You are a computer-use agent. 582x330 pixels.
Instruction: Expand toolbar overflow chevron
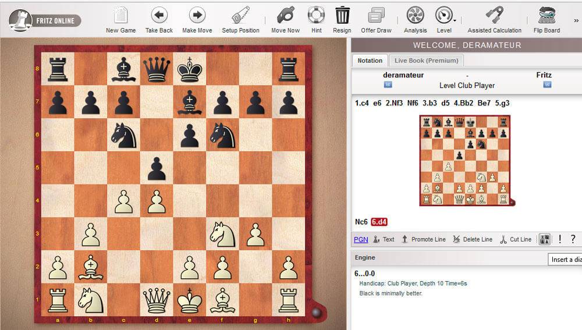coord(576,20)
